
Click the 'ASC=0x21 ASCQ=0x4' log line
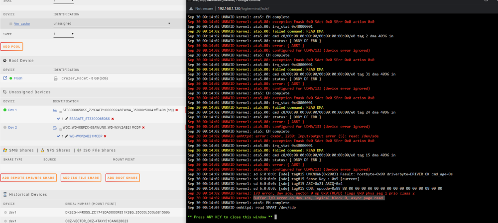tap(265, 184)
